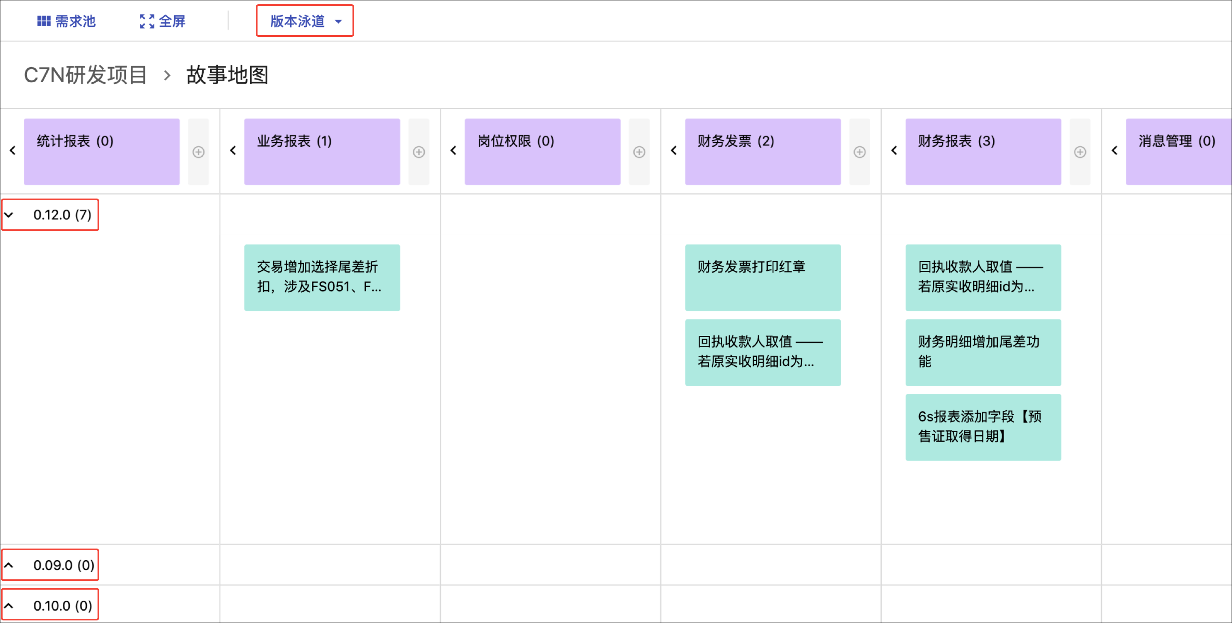Screen dimensions: 1232x623
Task: Open 回执收款人取值 story under 财务报表
Action: [984, 278]
